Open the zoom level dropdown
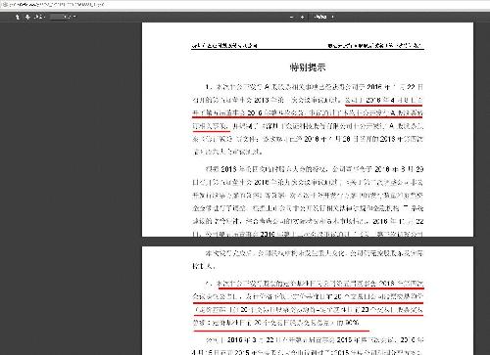This screenshot has height=355, width=490. (323, 17)
